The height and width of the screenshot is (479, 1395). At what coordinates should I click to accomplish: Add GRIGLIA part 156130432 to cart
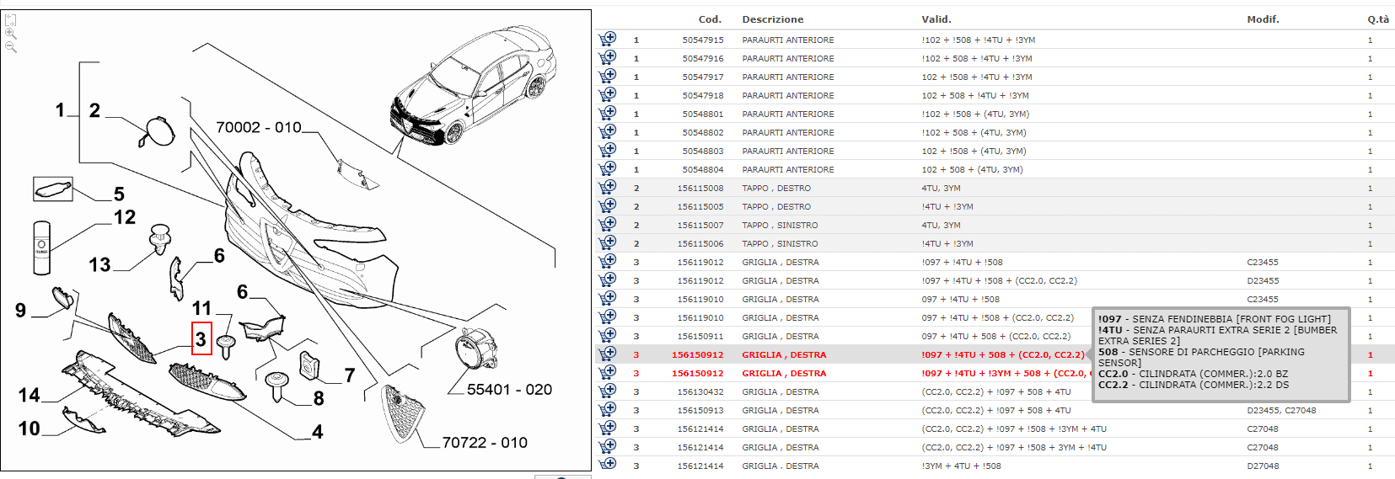coord(607,391)
